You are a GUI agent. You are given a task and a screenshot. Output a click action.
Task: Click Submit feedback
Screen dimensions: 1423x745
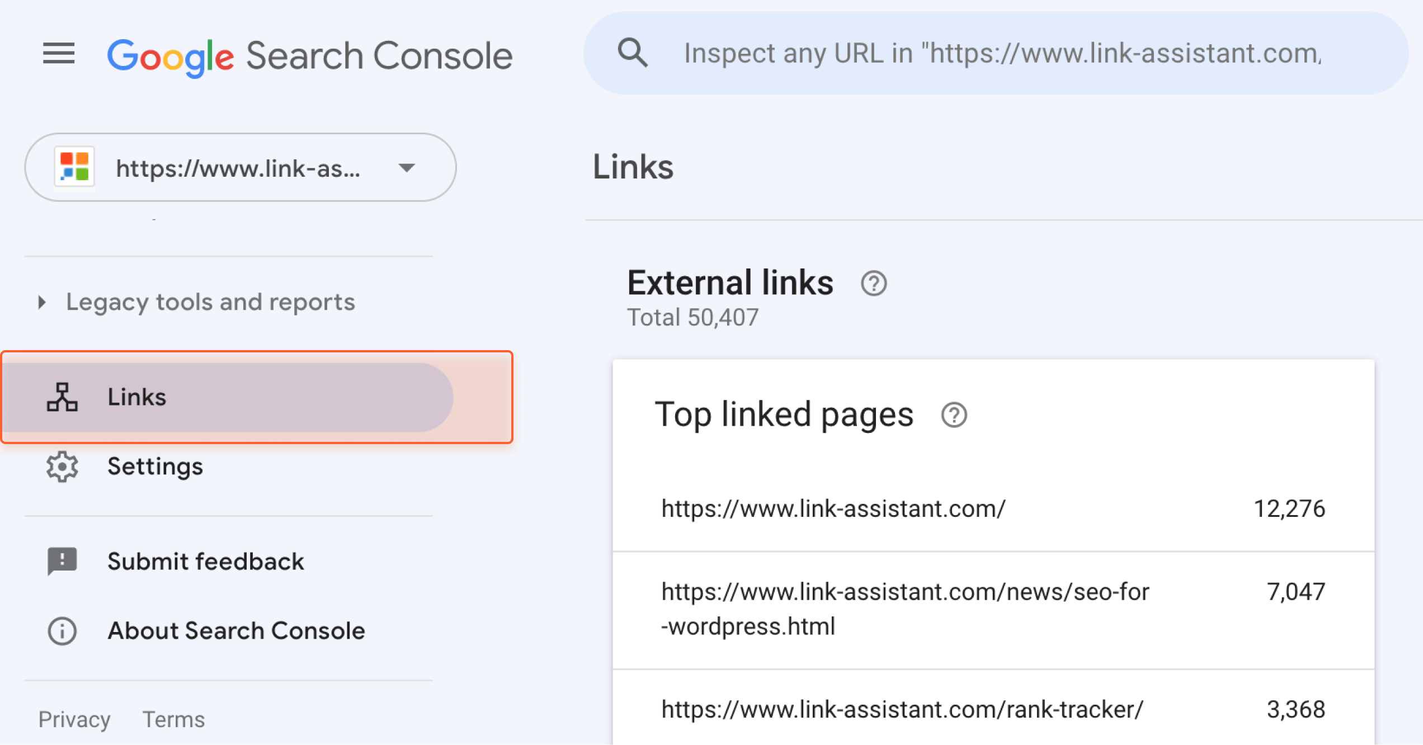click(206, 561)
